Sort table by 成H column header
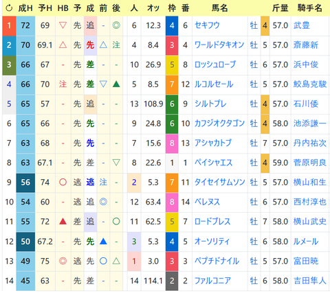Screen dimensions: 330x293 pos(25,8)
